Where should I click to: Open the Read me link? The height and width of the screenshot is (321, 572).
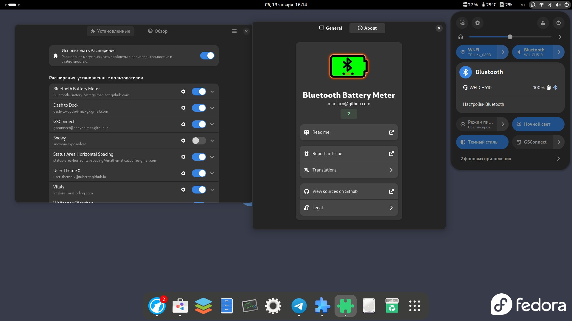click(x=349, y=132)
